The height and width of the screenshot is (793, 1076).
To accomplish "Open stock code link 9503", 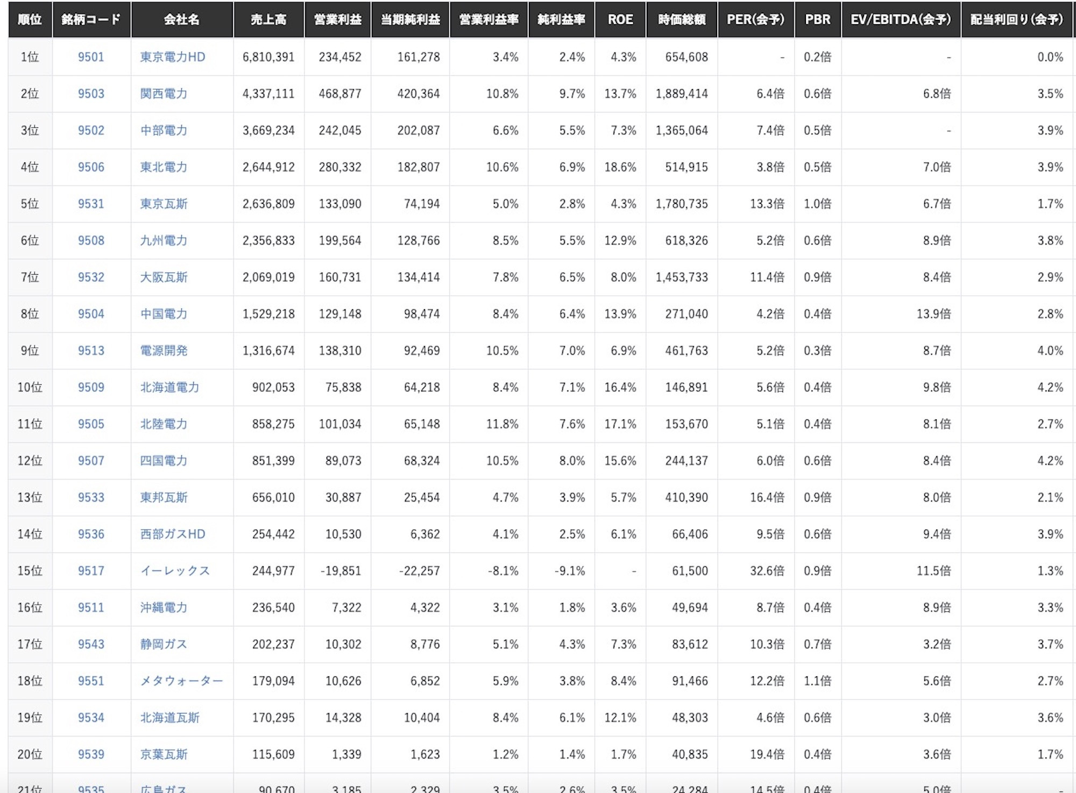I will (91, 94).
